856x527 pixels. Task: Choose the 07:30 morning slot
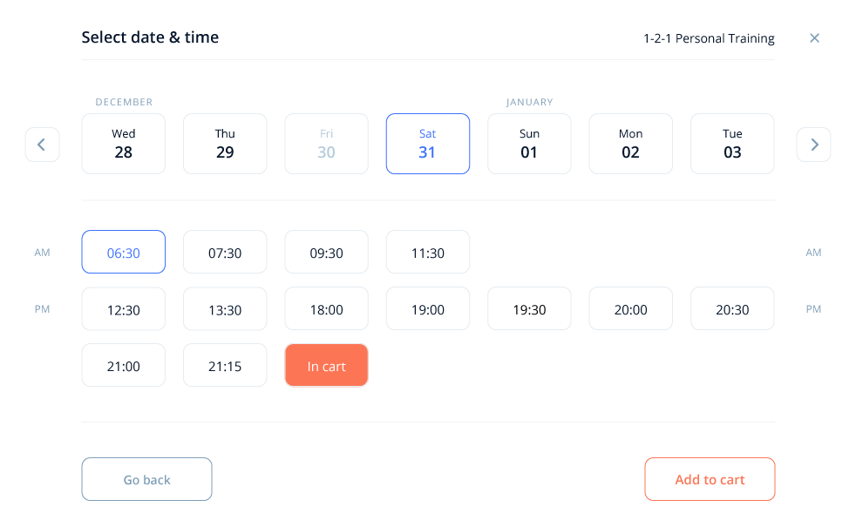pos(225,252)
